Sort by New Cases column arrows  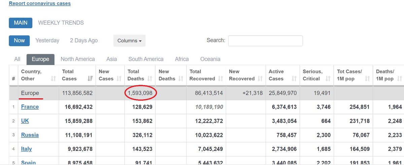[119, 78]
